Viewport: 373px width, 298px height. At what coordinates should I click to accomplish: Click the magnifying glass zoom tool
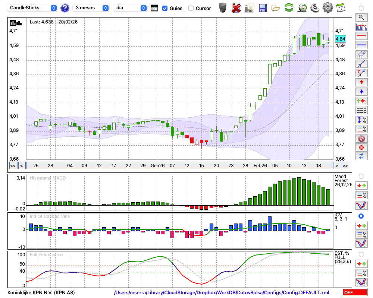pyautogui.click(x=361, y=17)
